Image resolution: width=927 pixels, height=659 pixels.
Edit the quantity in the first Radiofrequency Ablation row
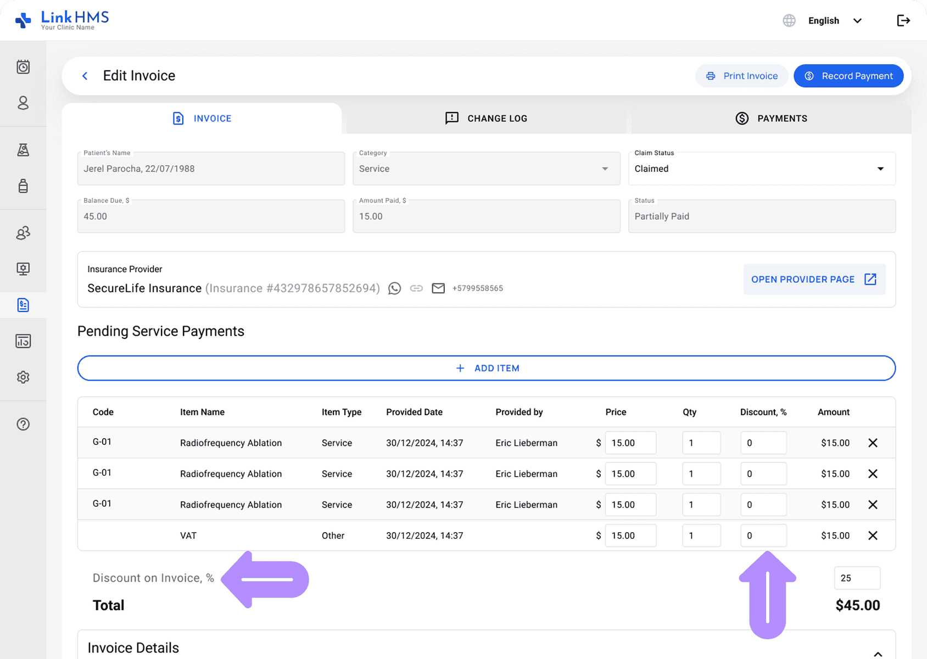point(701,443)
